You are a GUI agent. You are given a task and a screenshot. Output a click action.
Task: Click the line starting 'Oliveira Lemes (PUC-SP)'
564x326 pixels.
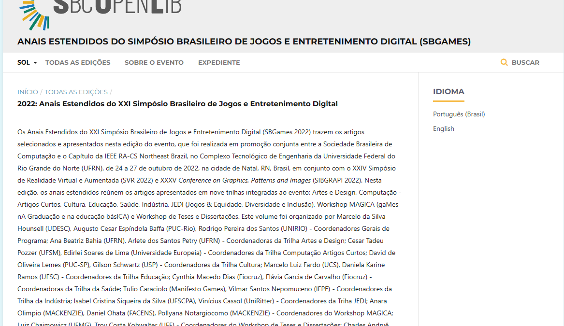201,265
